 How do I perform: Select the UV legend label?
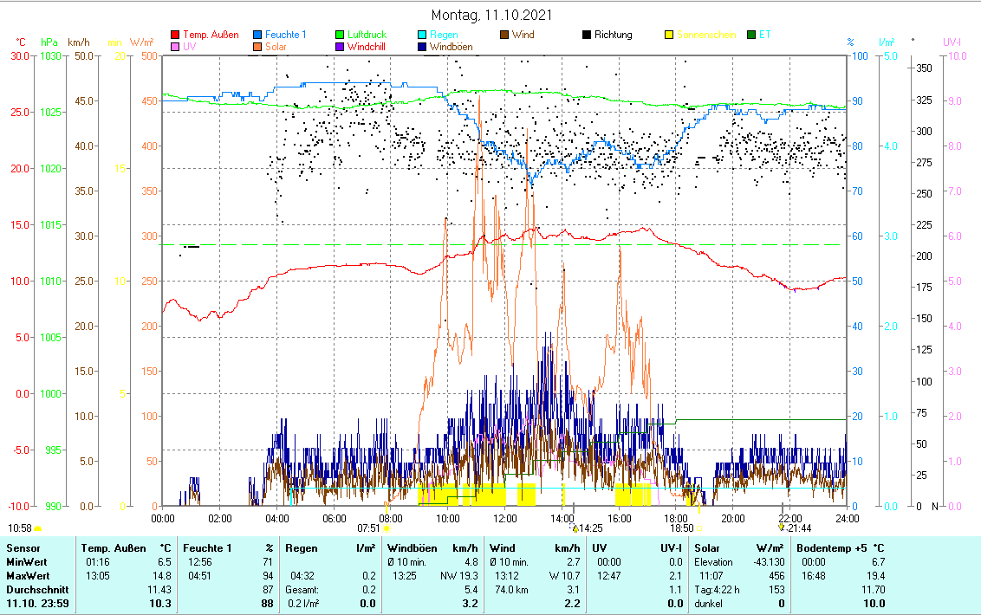pos(190,47)
